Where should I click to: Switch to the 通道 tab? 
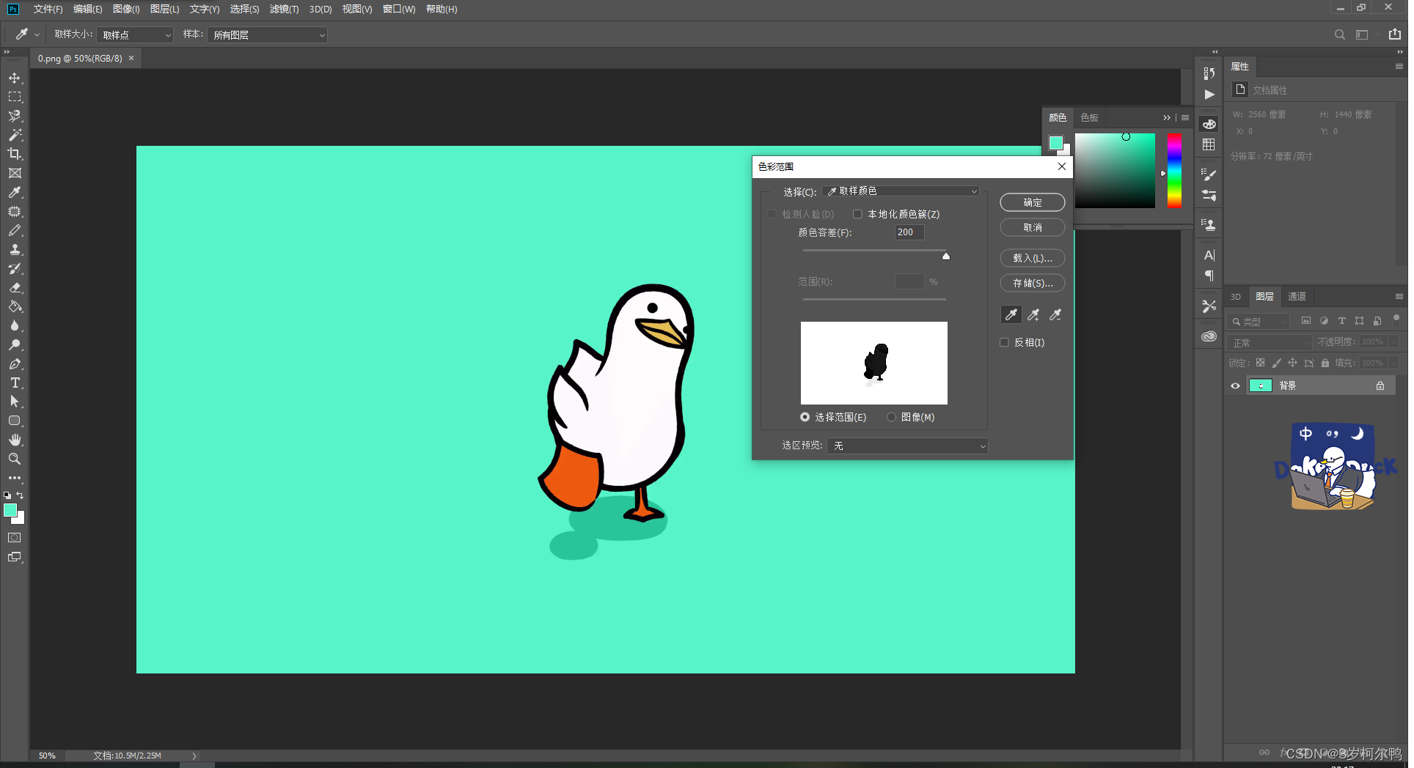pos(1297,296)
